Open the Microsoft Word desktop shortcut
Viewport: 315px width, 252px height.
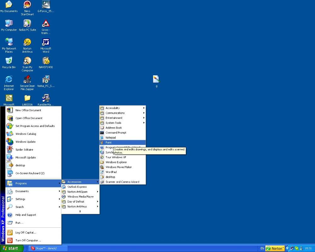click(46, 45)
